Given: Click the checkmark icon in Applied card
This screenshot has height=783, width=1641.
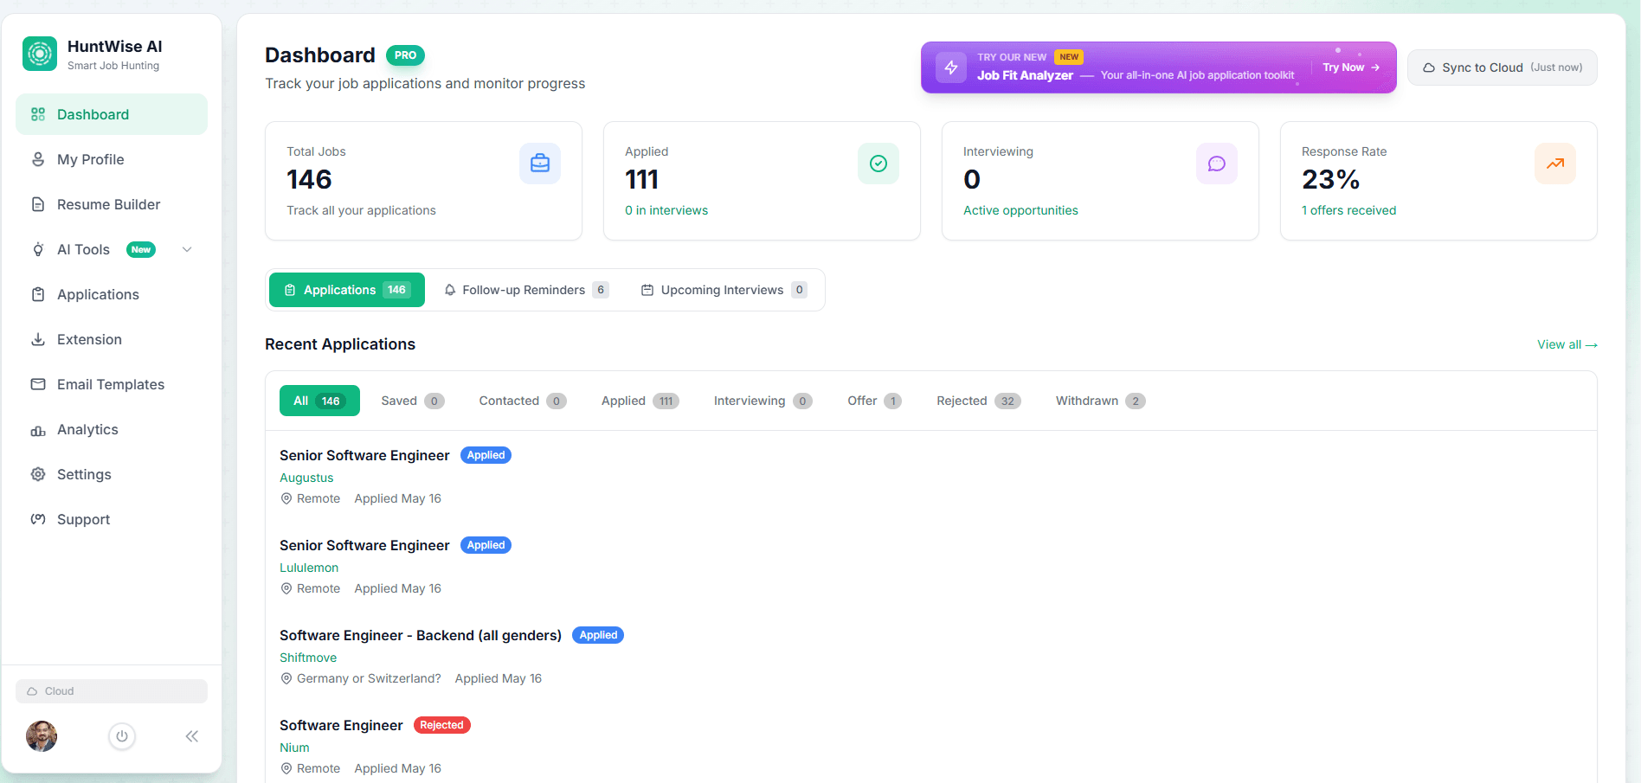Looking at the screenshot, I should (x=878, y=164).
